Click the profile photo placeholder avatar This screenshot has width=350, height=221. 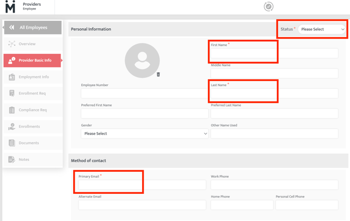(142, 61)
